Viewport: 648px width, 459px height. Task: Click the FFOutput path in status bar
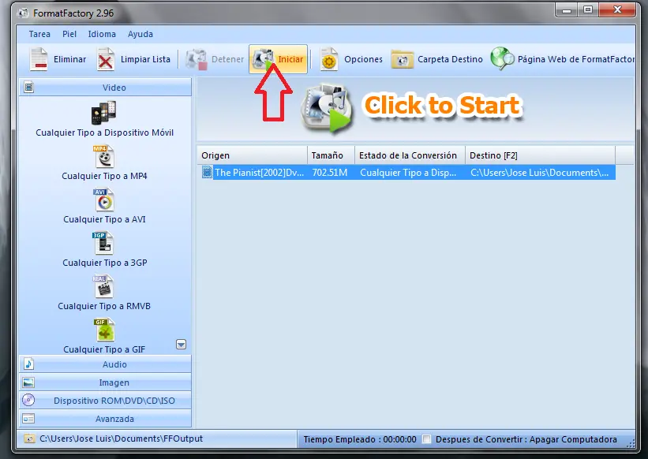(121, 438)
